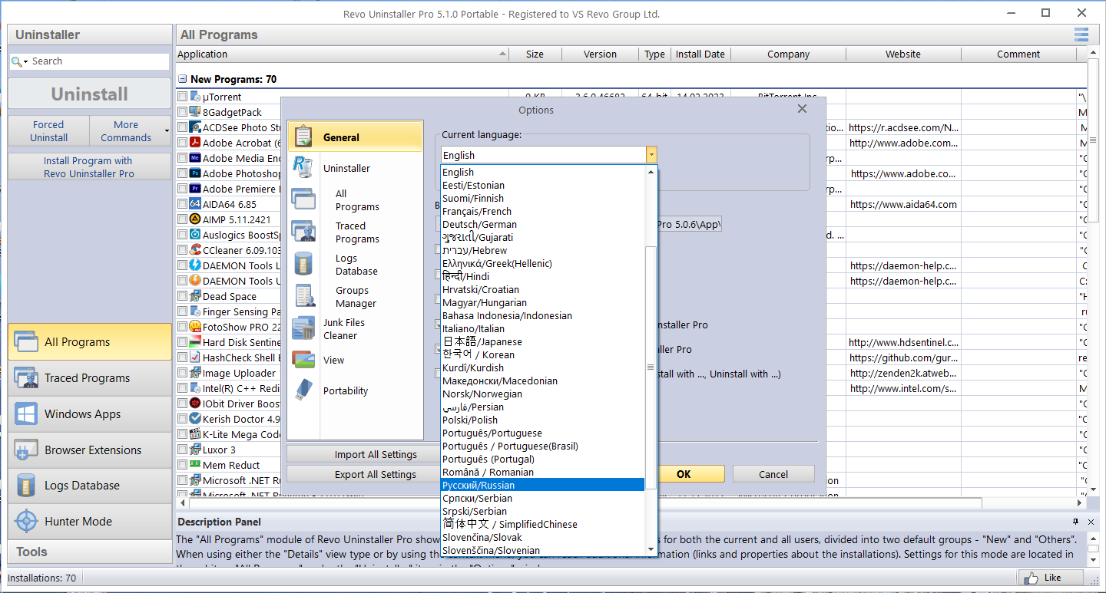Open the Logs Database sidebar icon

point(26,486)
